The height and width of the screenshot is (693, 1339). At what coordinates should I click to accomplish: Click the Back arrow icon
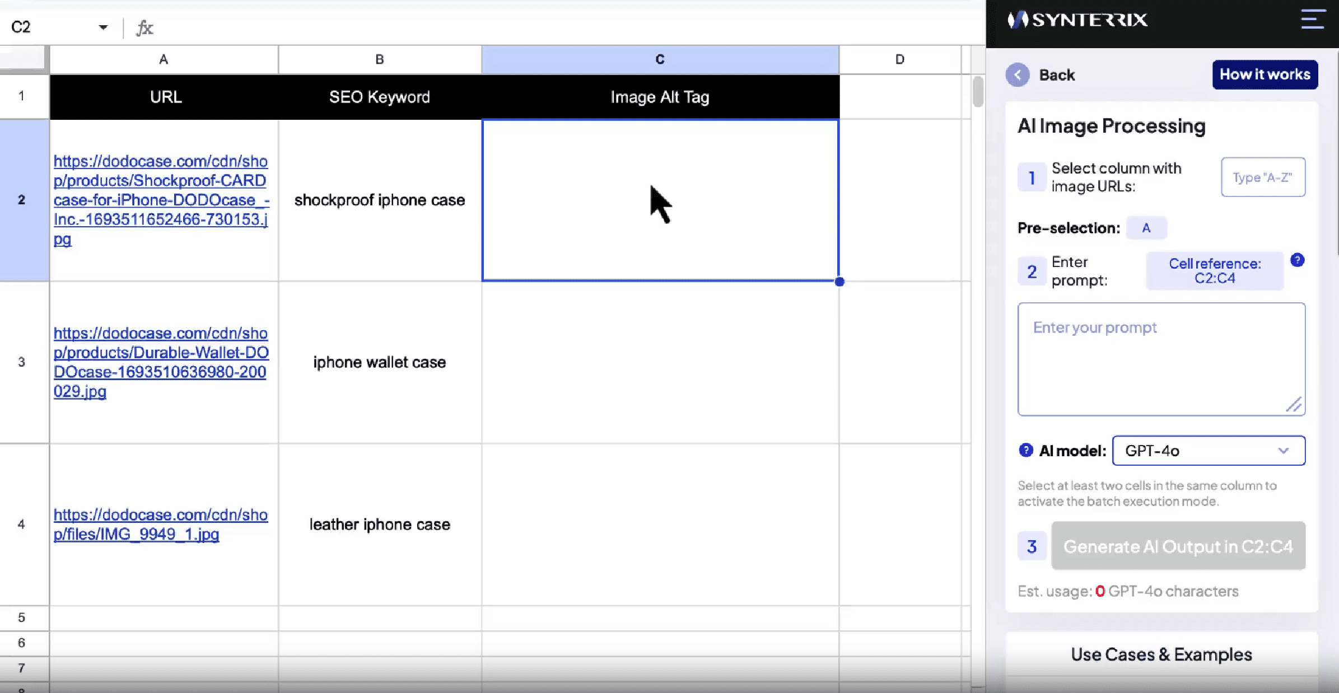click(x=1017, y=75)
